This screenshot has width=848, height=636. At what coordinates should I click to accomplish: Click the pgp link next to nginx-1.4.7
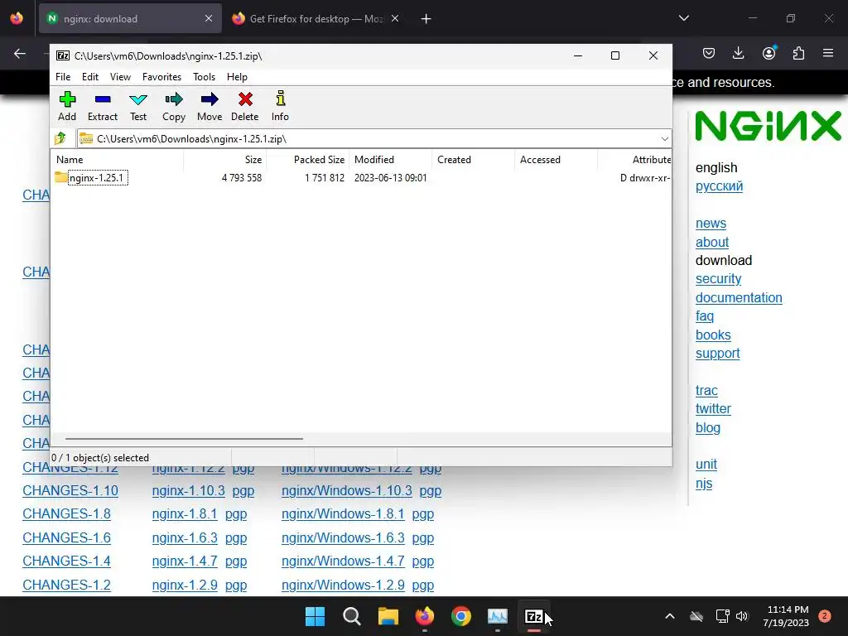coord(236,561)
